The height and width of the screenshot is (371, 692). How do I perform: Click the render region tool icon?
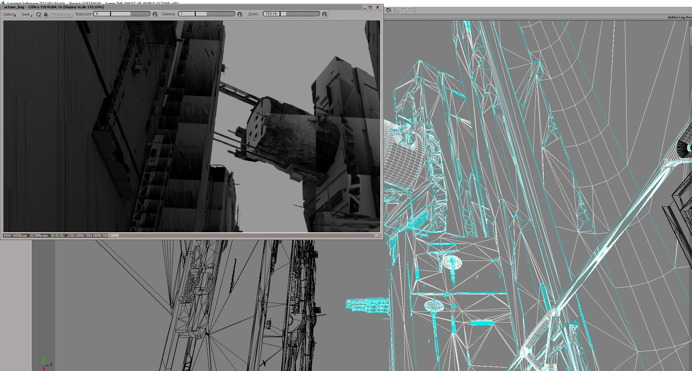pos(389,10)
